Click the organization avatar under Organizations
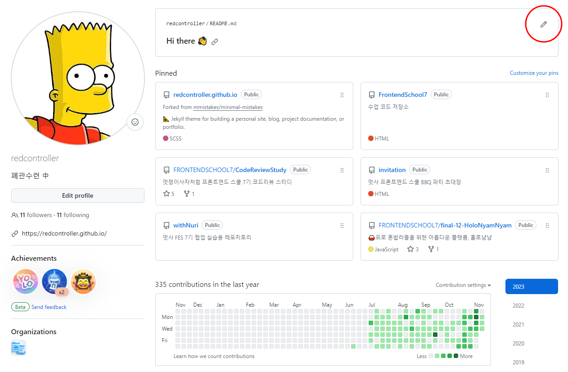Image resolution: width=568 pixels, height=372 pixels. click(18, 348)
